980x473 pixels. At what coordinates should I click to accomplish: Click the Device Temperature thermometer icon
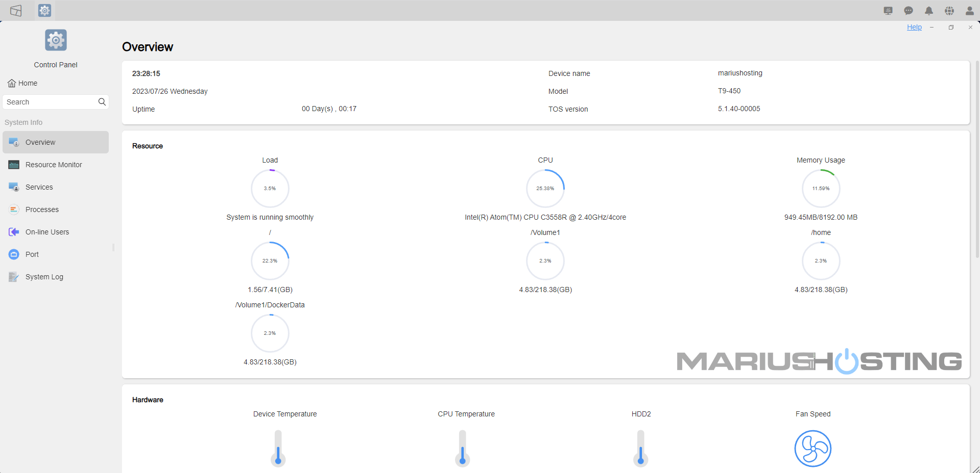278,448
